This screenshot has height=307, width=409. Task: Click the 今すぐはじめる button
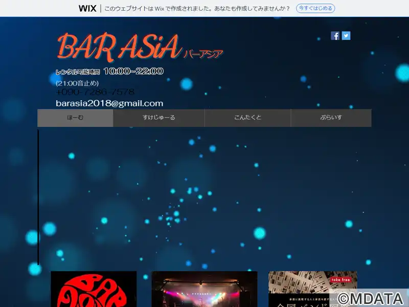point(315,8)
